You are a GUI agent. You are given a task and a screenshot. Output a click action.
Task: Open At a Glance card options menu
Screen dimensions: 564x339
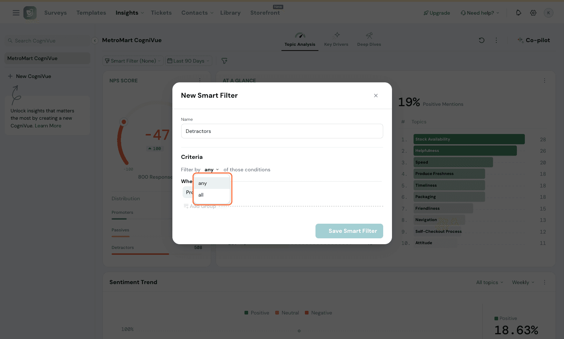coord(545,81)
